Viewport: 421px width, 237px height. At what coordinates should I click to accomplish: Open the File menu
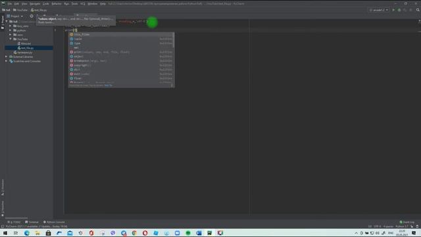pyautogui.click(x=9, y=4)
